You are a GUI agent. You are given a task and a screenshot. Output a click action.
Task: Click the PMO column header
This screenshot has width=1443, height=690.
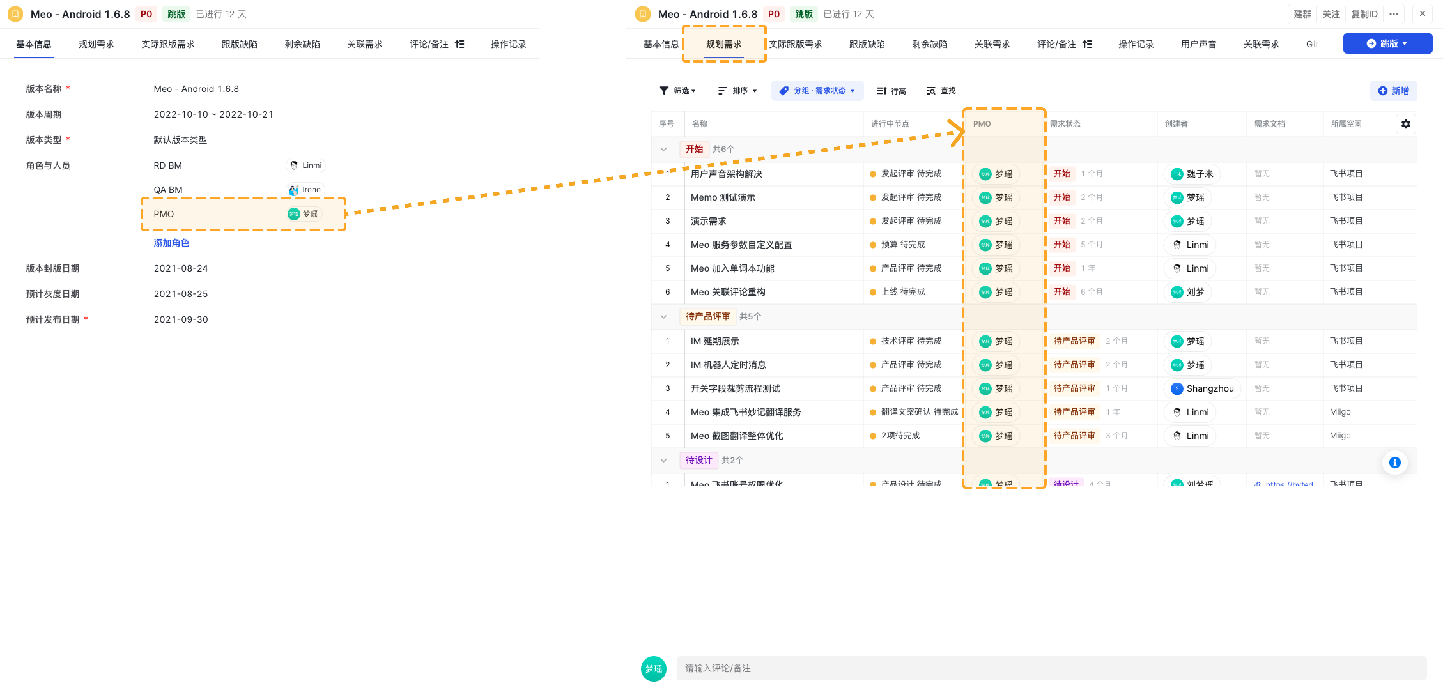[981, 124]
